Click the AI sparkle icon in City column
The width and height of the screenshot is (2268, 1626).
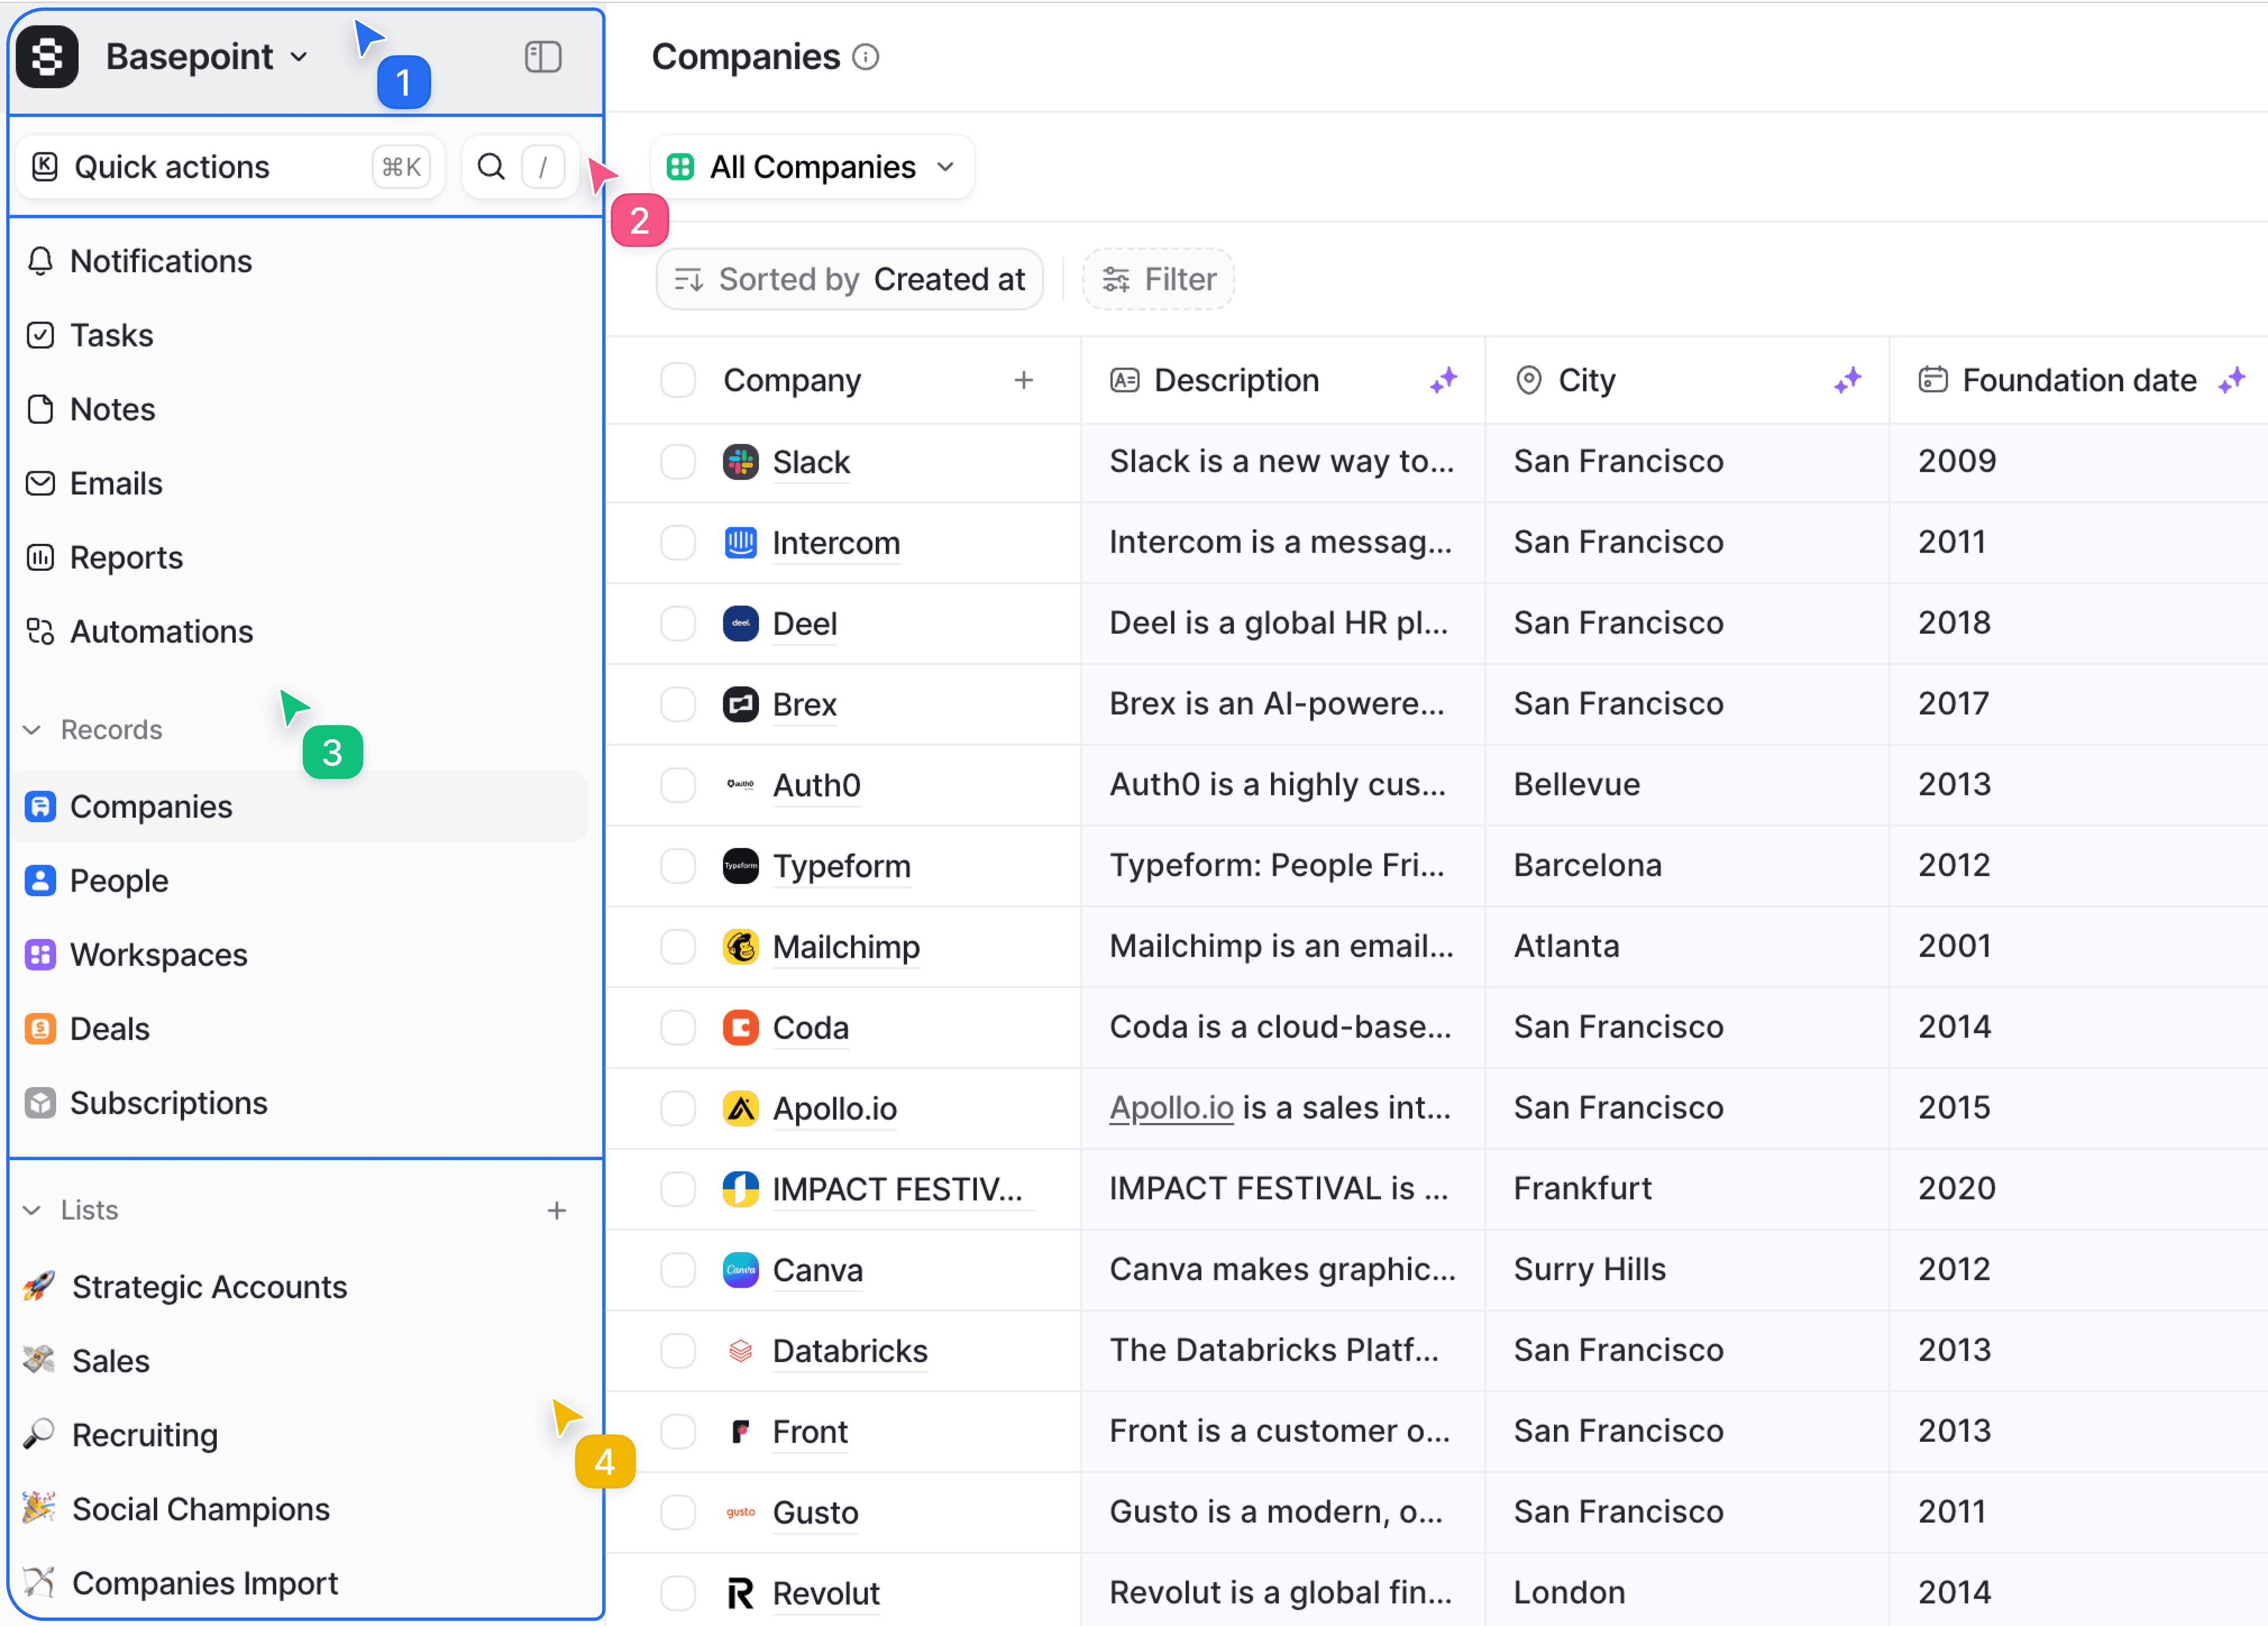[1847, 380]
